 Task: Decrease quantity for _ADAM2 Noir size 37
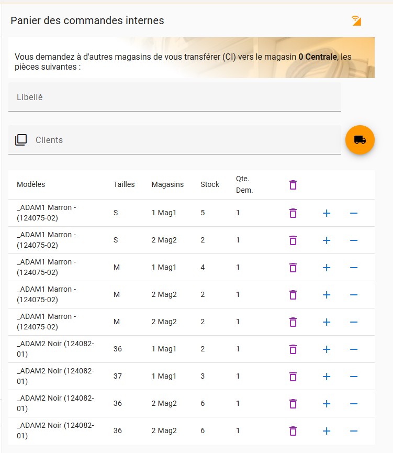pyautogui.click(x=354, y=376)
